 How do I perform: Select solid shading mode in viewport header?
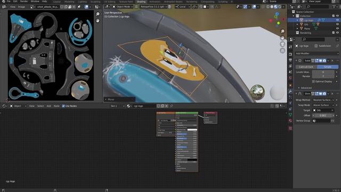click(272, 7)
